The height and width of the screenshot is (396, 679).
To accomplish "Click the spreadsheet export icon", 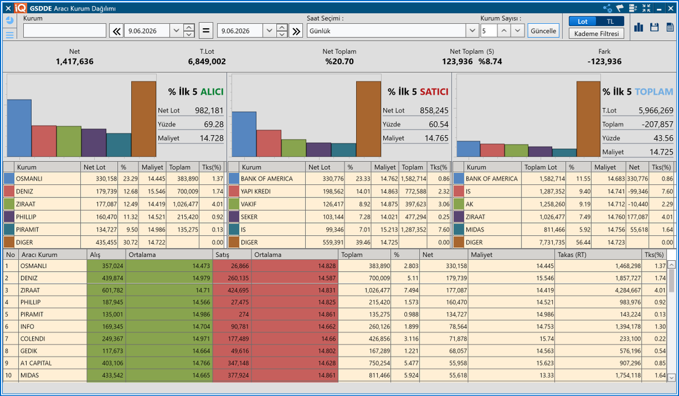I will pos(670,27).
